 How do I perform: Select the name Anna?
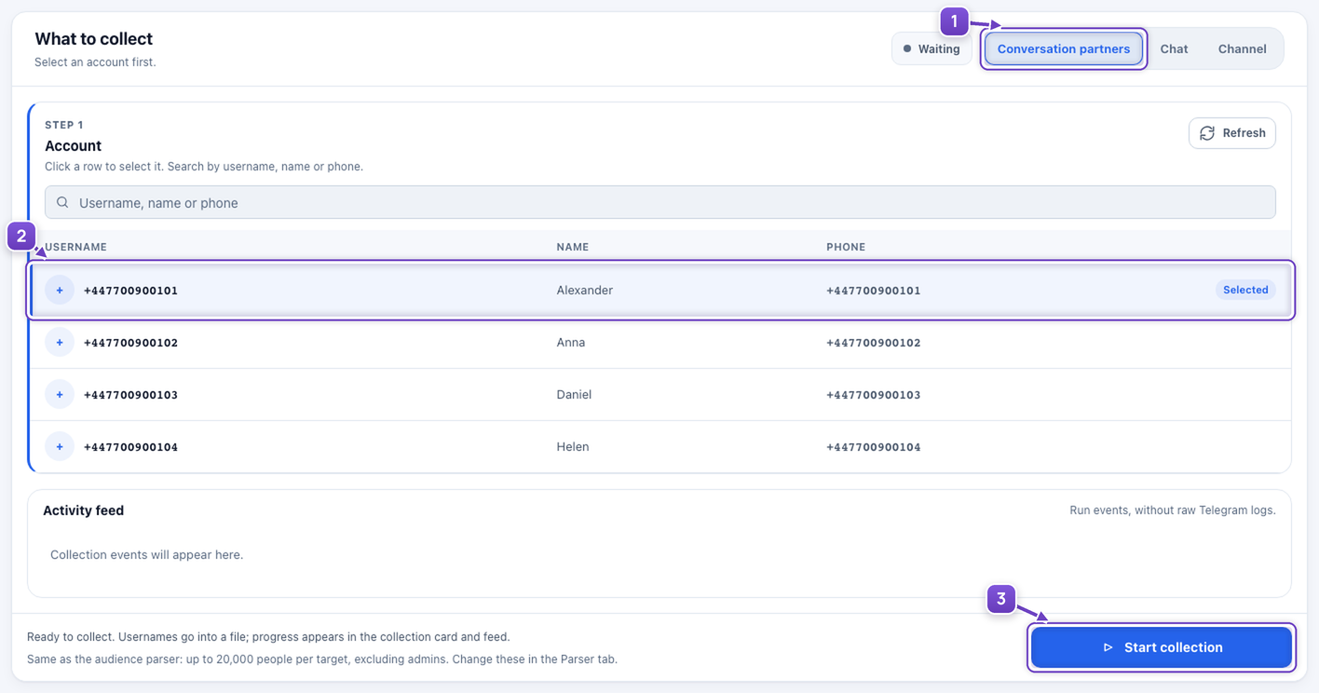(x=571, y=343)
